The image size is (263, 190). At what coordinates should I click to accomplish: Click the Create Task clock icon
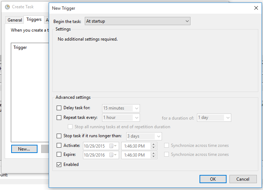[x=7, y=7]
